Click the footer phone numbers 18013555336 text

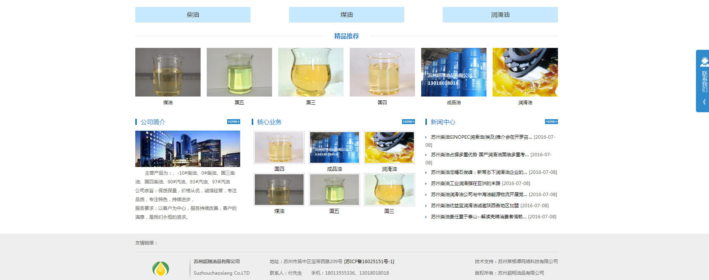pyautogui.click(x=350, y=273)
